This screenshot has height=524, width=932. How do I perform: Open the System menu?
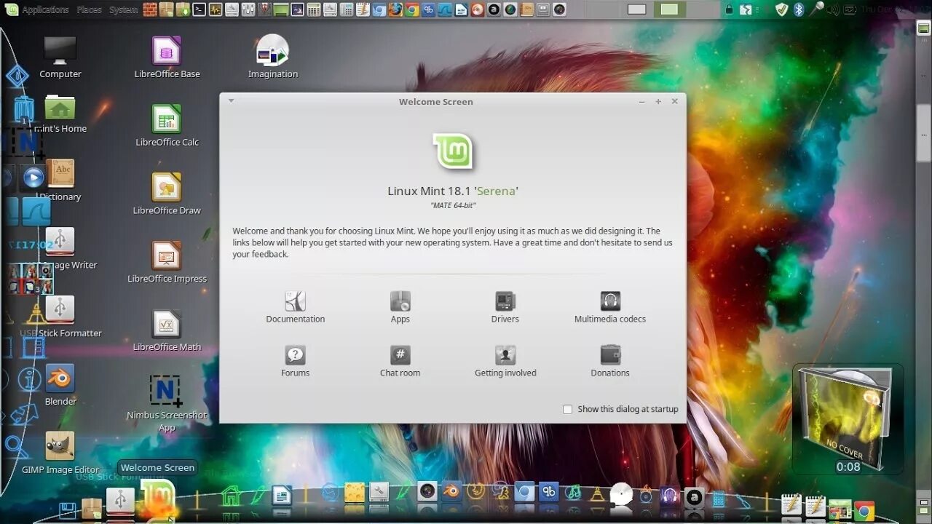tap(123, 10)
